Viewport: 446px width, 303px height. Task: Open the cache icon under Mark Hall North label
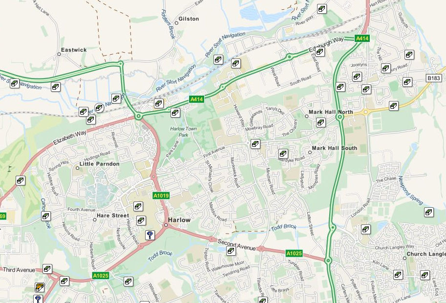pyautogui.click(x=321, y=122)
